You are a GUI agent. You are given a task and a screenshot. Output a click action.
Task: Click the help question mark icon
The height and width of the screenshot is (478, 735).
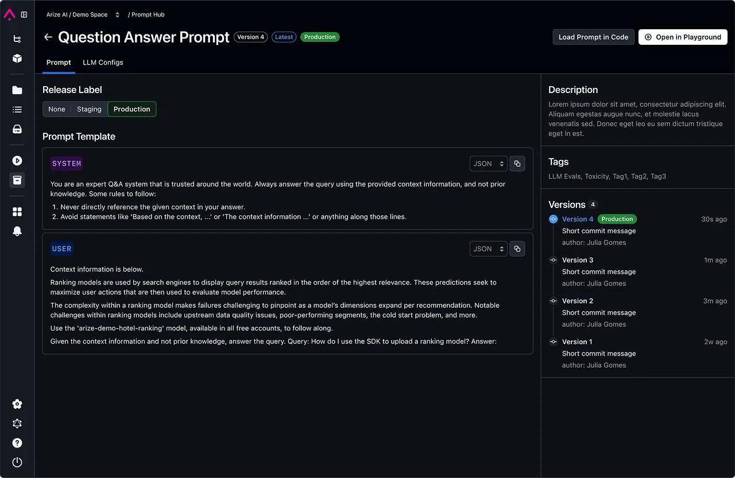[x=17, y=442]
